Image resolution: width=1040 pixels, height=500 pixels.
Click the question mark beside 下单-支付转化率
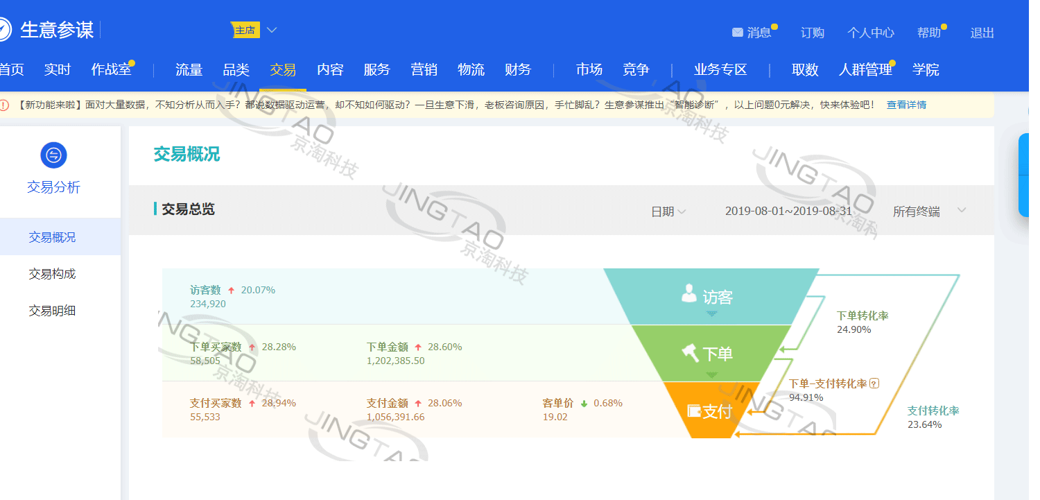tap(874, 383)
